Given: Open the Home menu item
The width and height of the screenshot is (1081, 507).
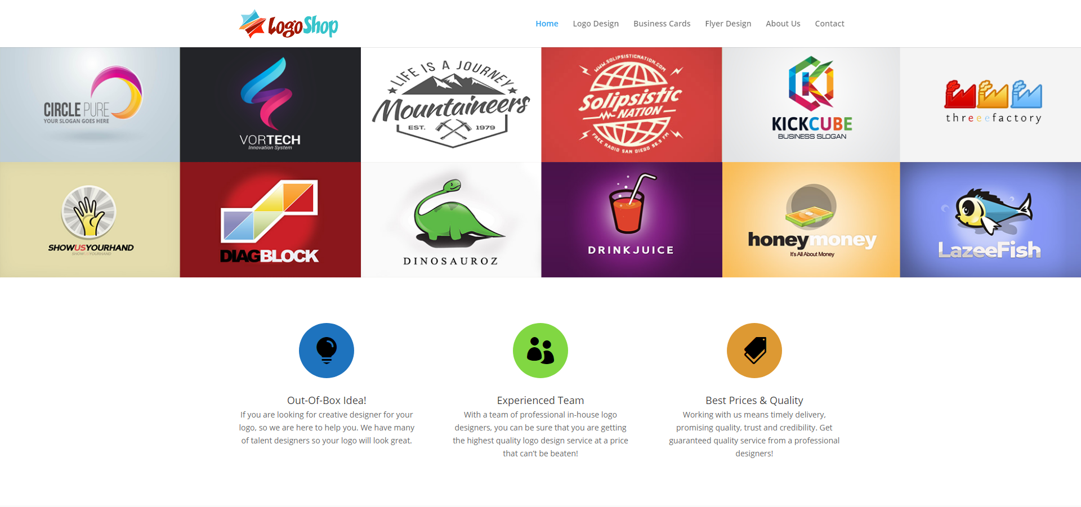Looking at the screenshot, I should (x=547, y=24).
